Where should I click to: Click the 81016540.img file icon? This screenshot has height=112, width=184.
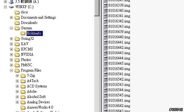[x=106, y=69]
